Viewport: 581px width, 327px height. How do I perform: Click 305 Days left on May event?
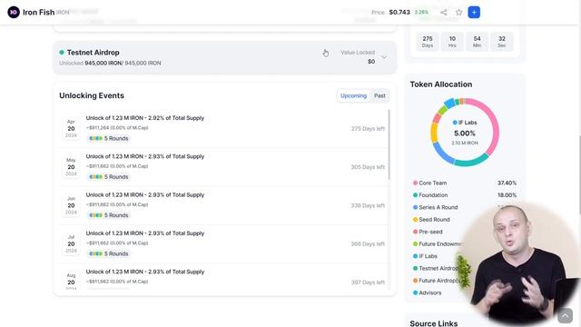[x=368, y=167]
